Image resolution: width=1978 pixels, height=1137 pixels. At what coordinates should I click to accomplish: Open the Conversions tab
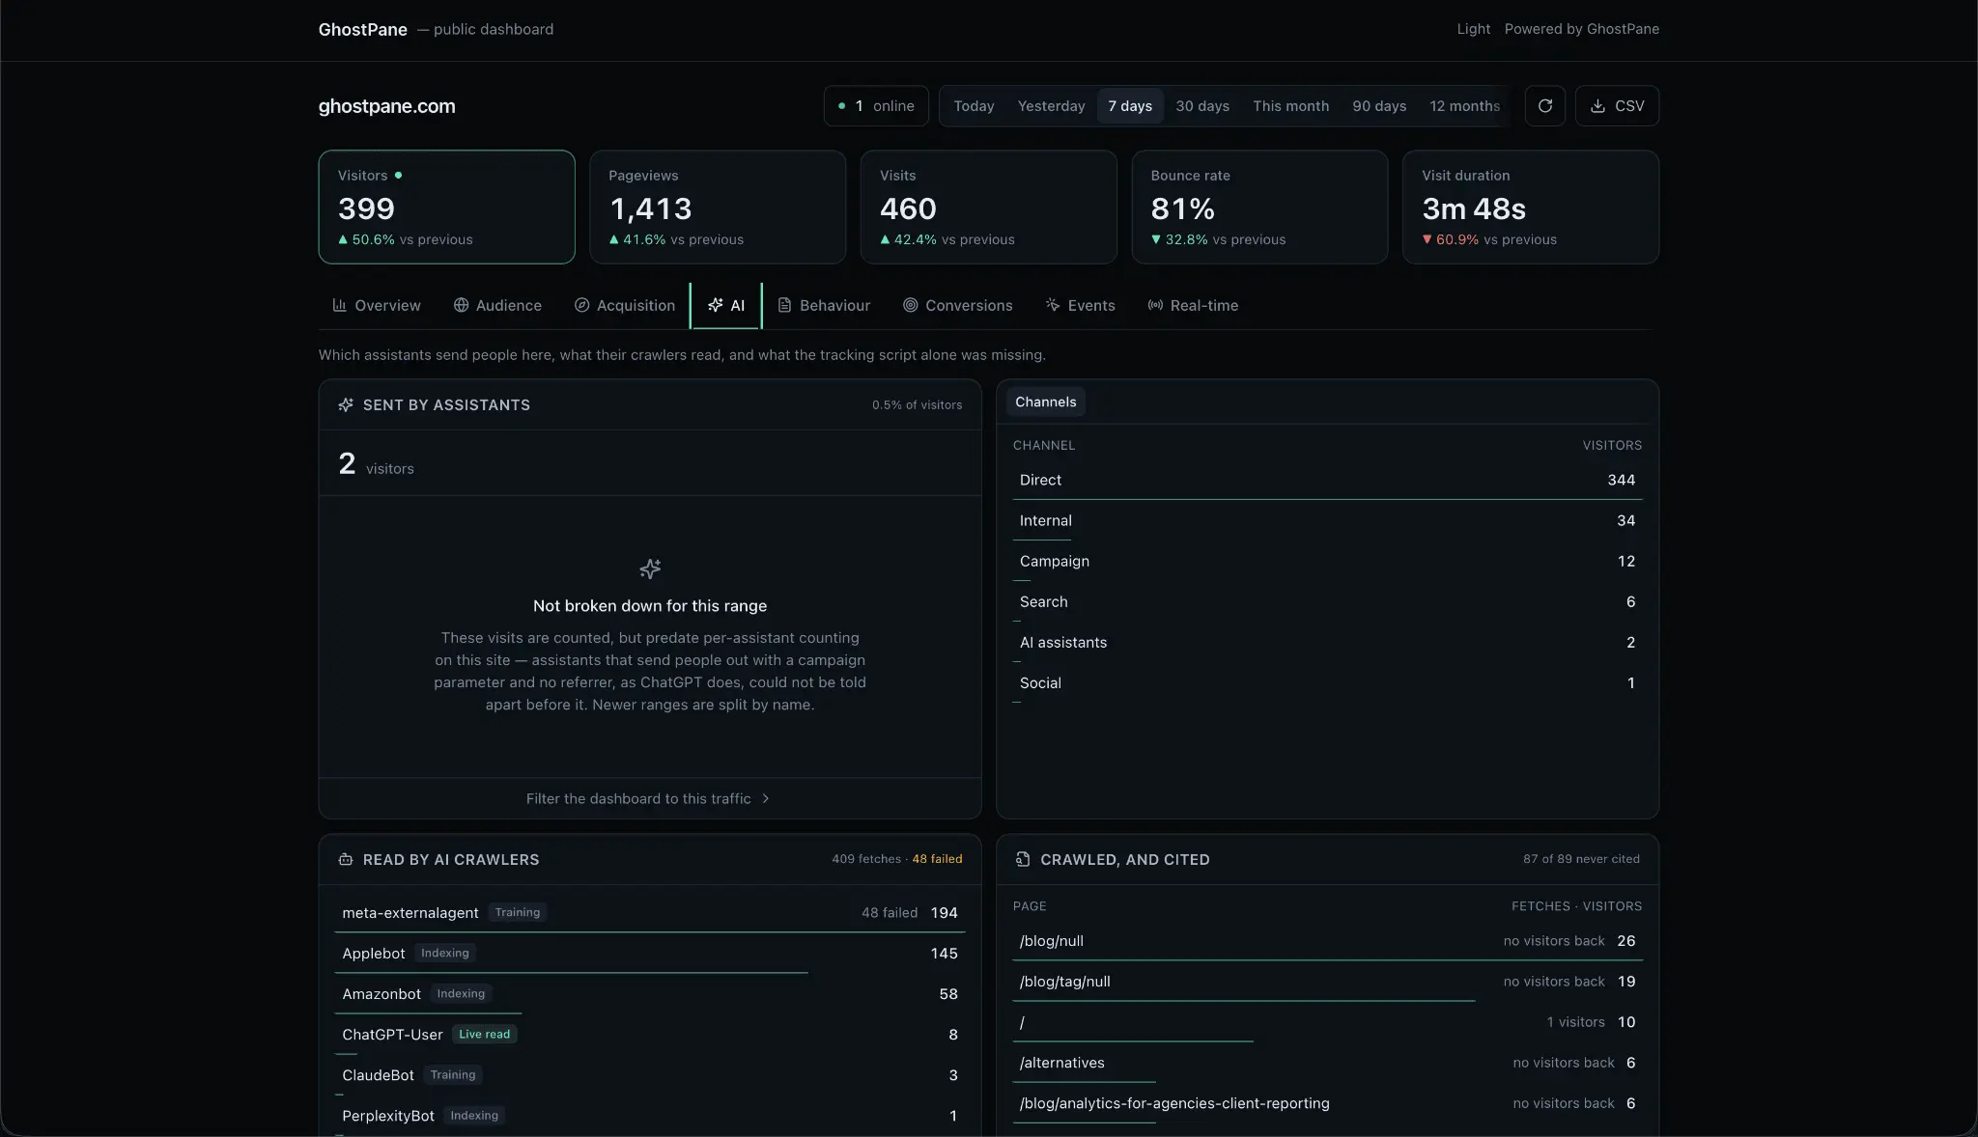(957, 306)
